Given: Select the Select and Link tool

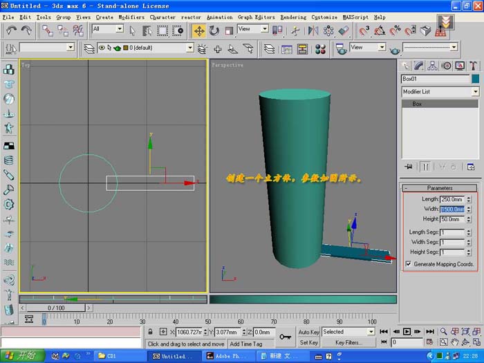Looking at the screenshot, I should point(48,31).
